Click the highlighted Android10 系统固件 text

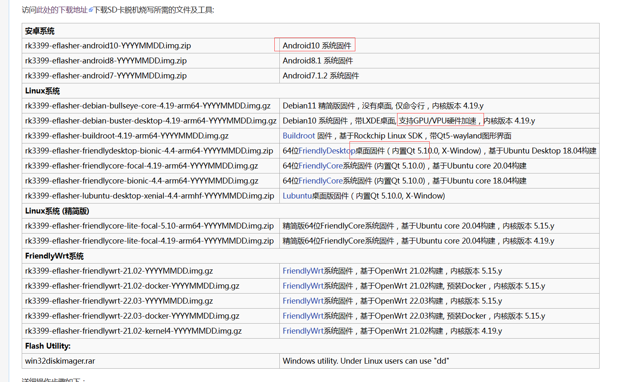click(315, 45)
